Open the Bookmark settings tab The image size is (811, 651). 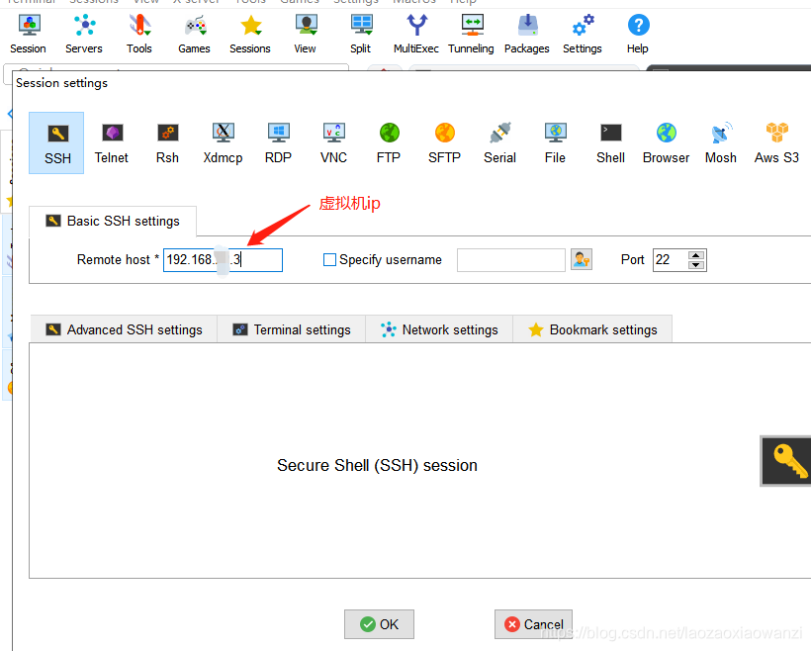click(592, 329)
